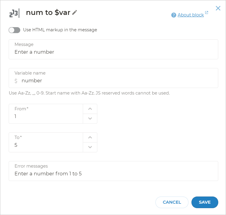Click the number block icon beside the title
Screen dimensions: 226x215
14,13
